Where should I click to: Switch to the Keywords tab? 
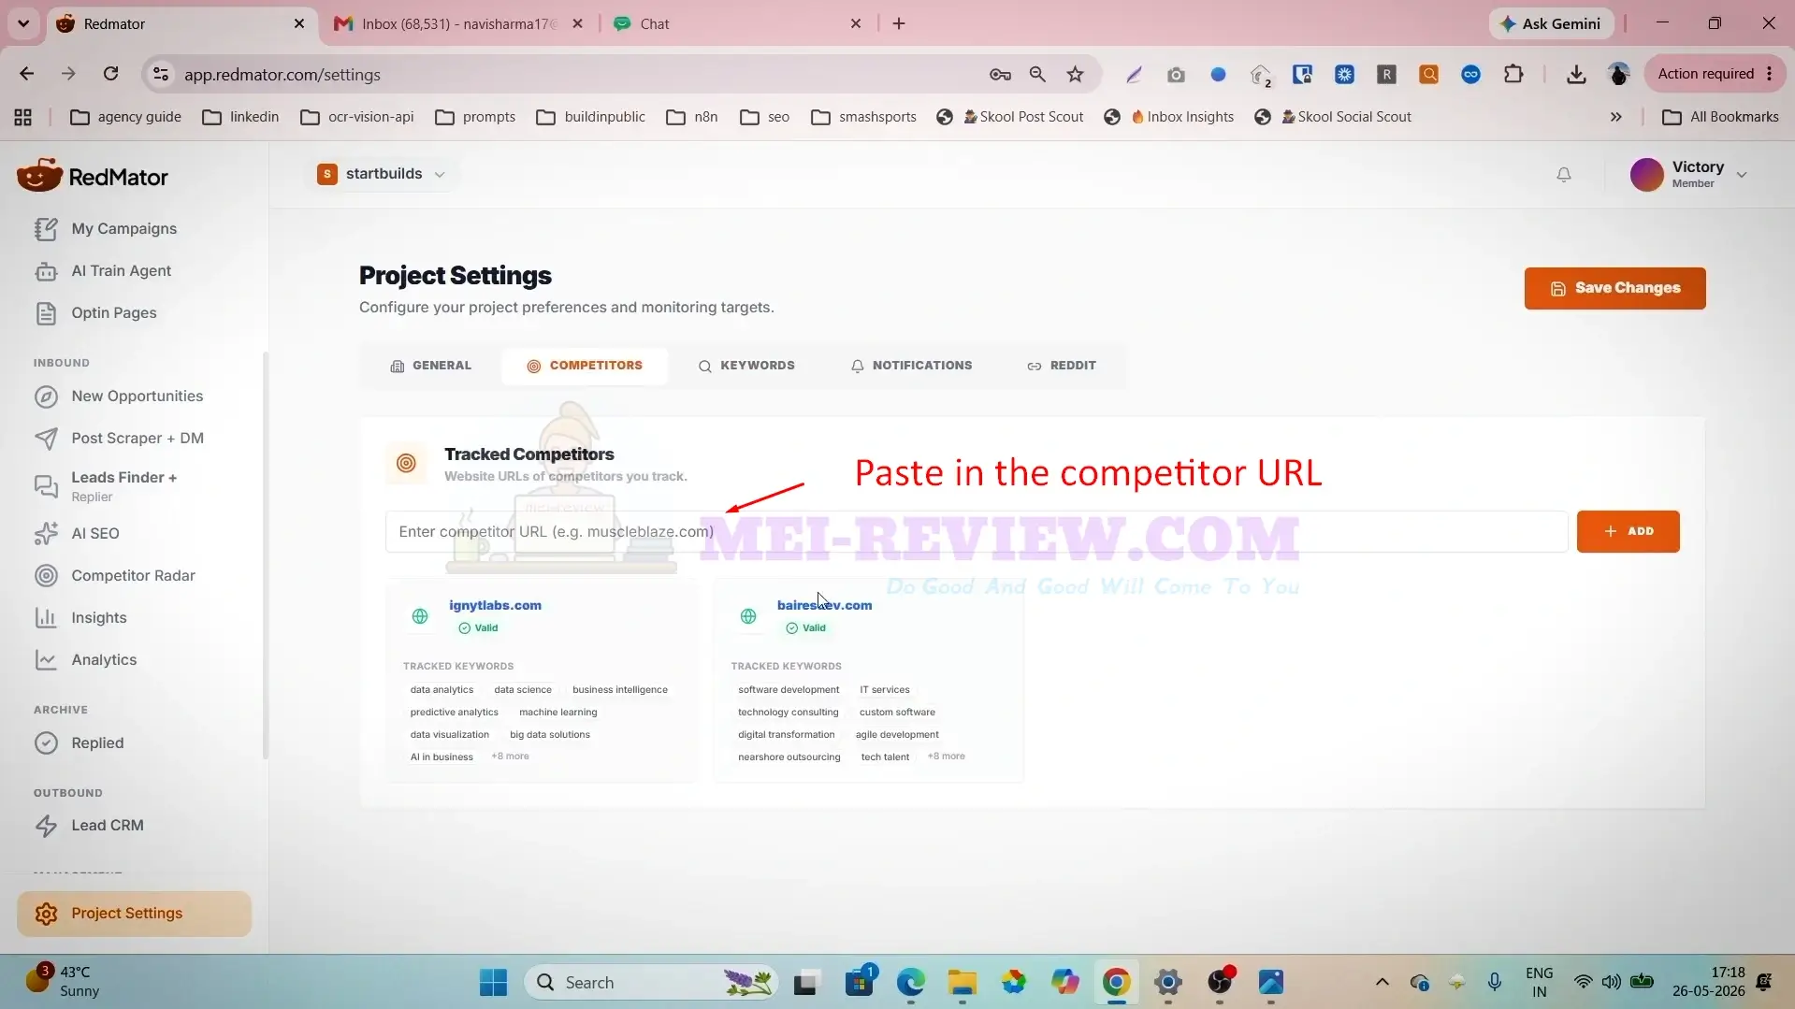pos(746,366)
